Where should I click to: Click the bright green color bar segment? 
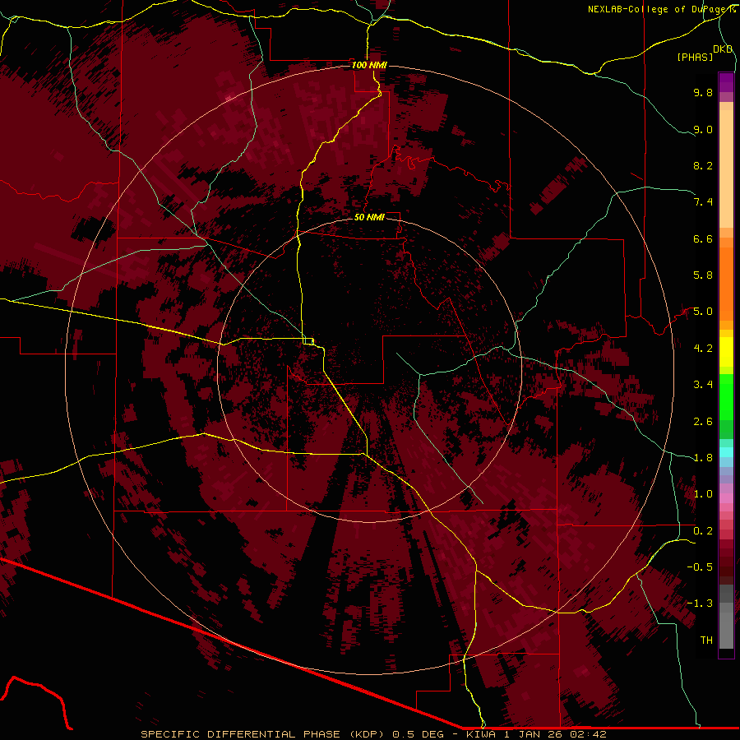(726, 396)
